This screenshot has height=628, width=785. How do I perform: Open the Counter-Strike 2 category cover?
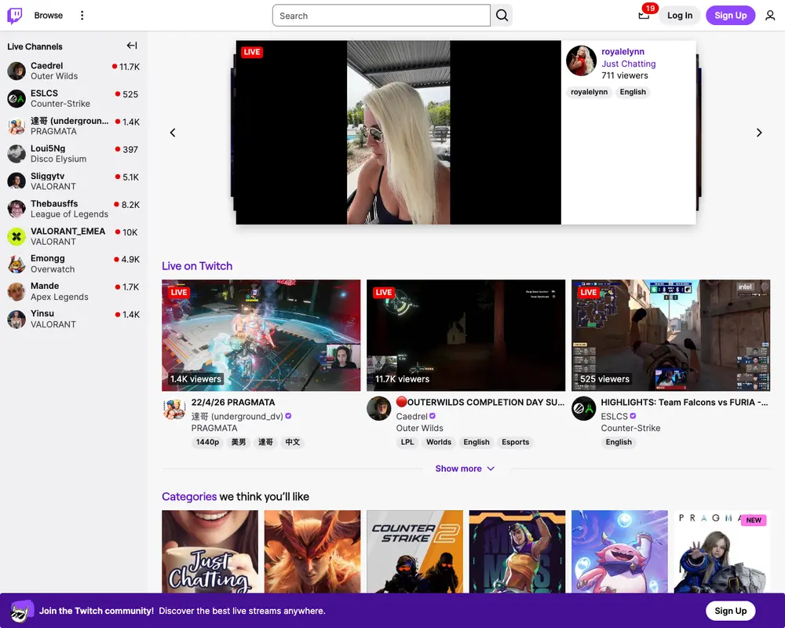pos(414,551)
